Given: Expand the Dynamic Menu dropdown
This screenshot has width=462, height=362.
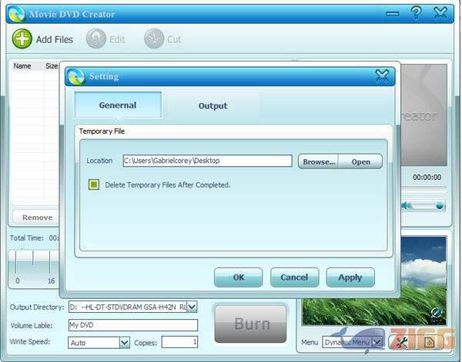Looking at the screenshot, I should (x=377, y=342).
